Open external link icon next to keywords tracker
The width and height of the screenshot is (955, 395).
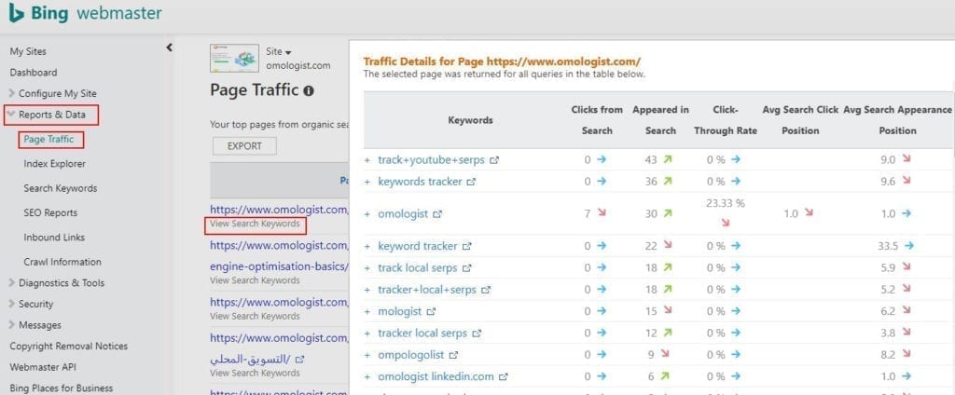click(471, 182)
